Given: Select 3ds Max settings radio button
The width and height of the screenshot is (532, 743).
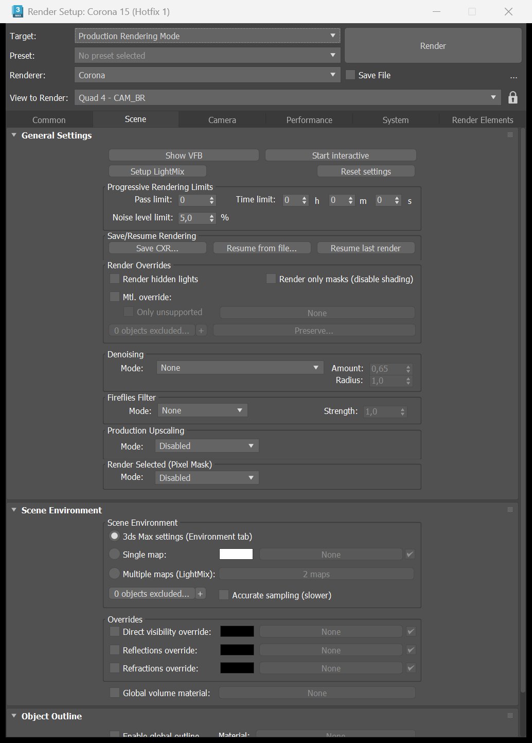Looking at the screenshot, I should tap(115, 536).
